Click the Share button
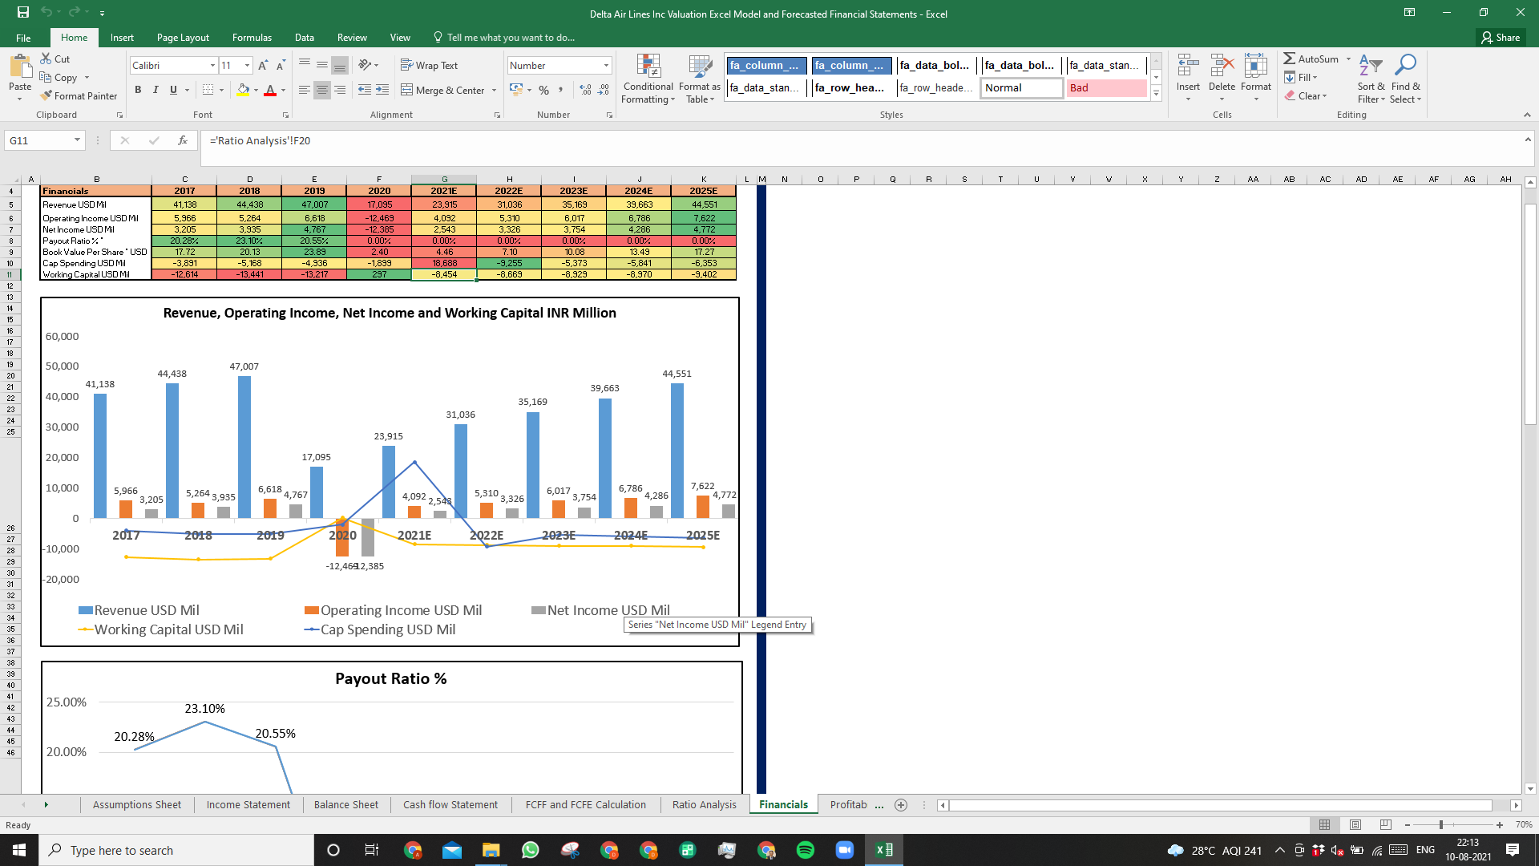This screenshot has width=1539, height=866. click(1501, 38)
